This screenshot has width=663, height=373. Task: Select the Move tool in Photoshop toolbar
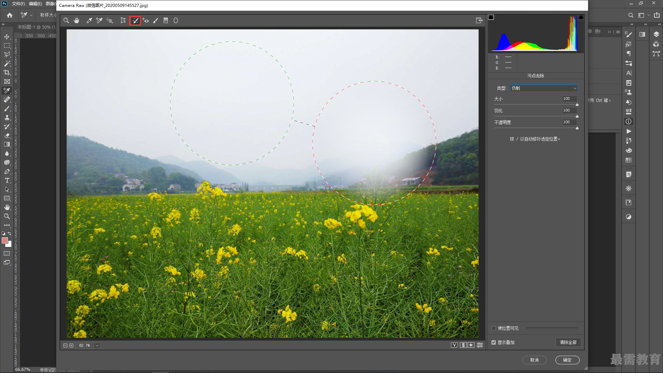coord(7,37)
